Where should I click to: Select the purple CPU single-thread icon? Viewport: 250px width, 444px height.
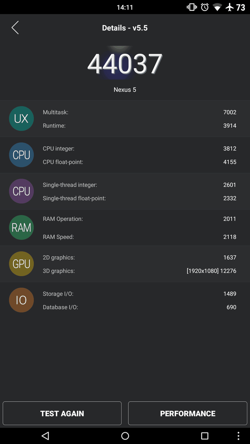(x=21, y=191)
